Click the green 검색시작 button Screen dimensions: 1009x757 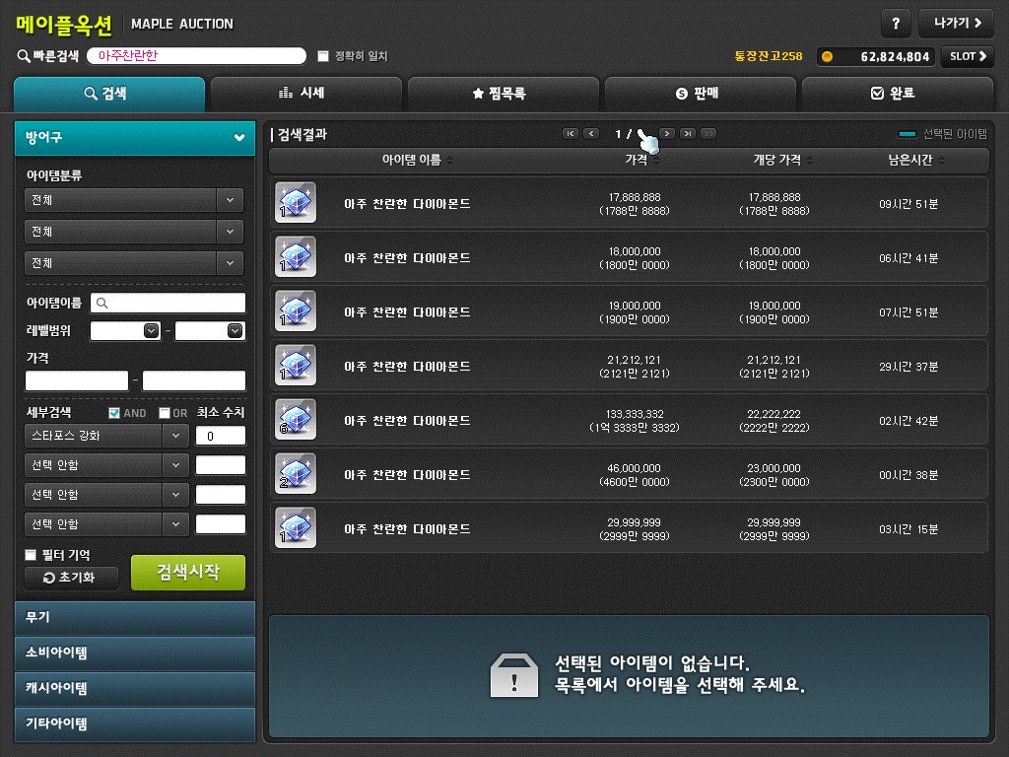tap(188, 573)
